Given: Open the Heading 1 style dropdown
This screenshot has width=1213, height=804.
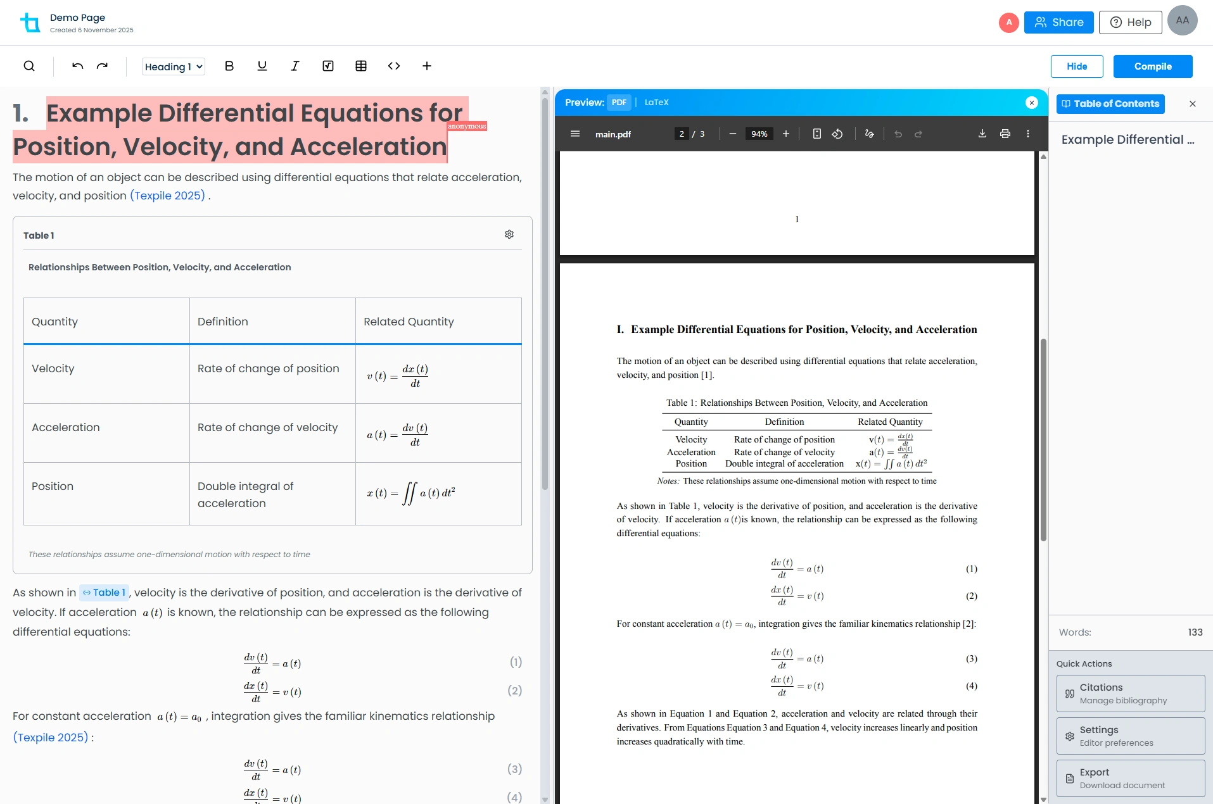Looking at the screenshot, I should [x=172, y=66].
